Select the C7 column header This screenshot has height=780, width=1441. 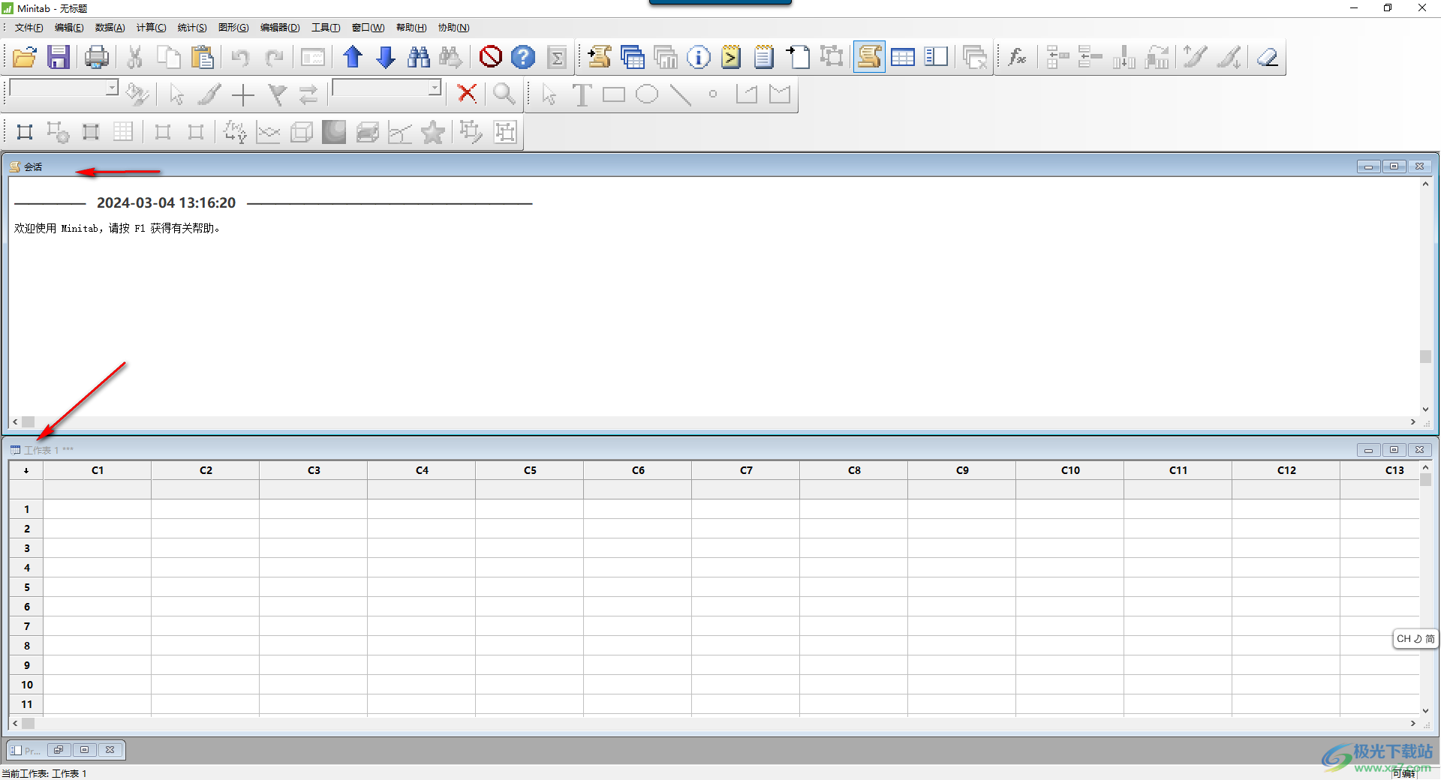tap(746, 470)
